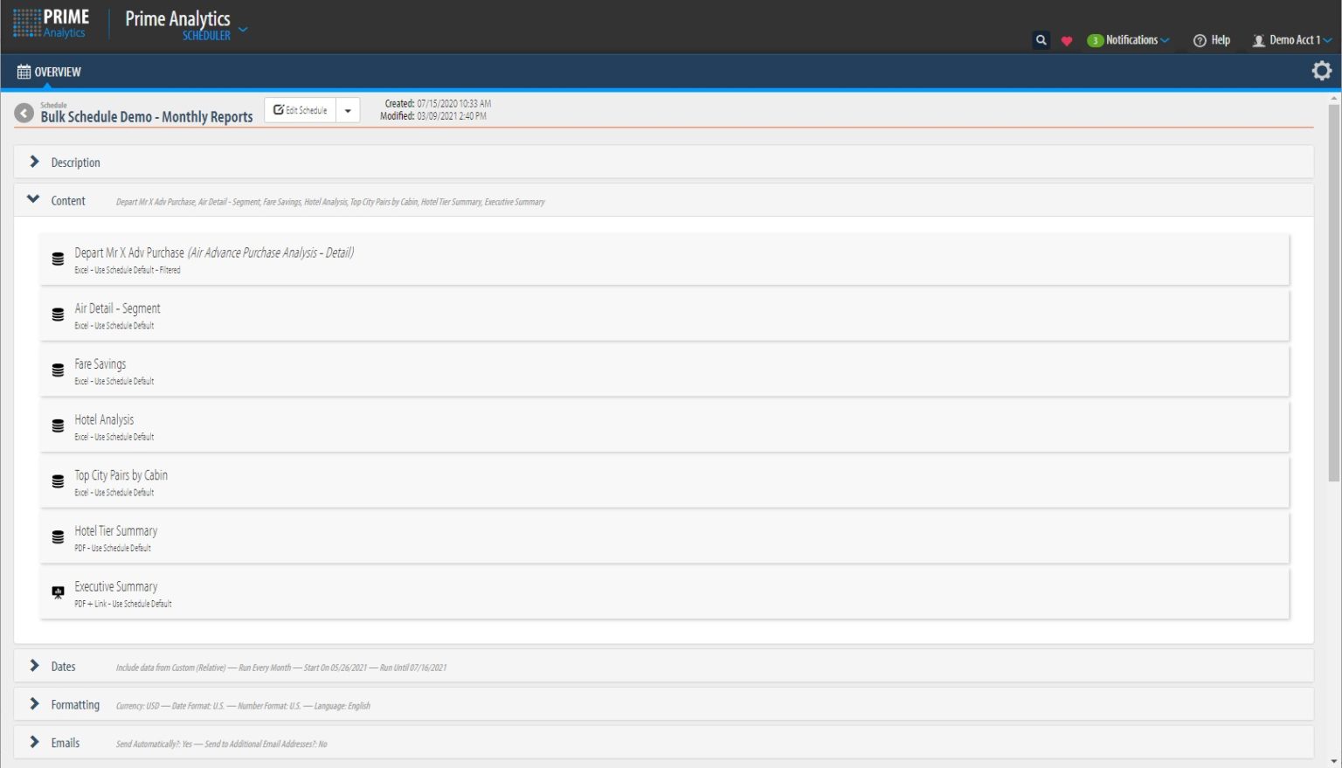Click the search magnifier icon
This screenshot has height=768, width=1342.
1041,40
